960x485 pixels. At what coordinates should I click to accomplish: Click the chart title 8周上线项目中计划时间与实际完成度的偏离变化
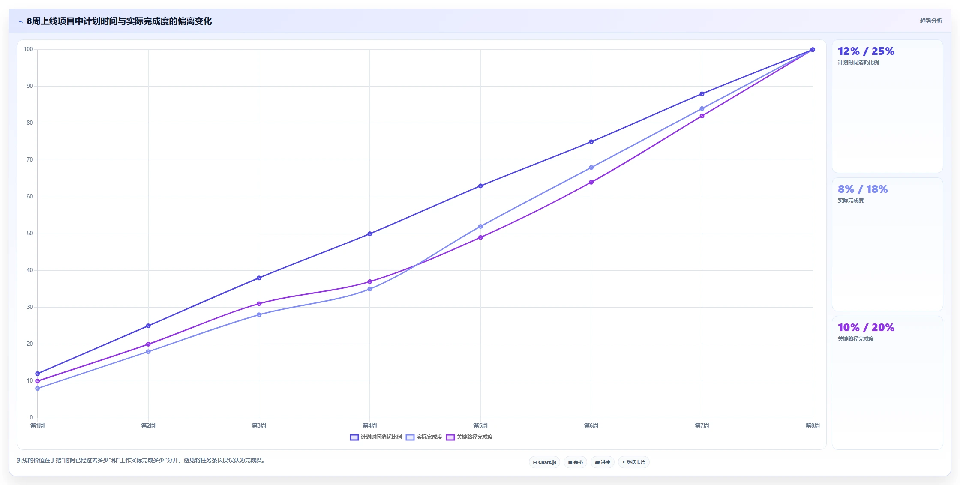(119, 21)
